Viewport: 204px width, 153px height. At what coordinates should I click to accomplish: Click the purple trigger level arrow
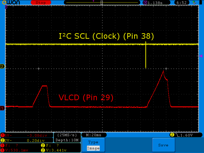click(x=201, y=56)
